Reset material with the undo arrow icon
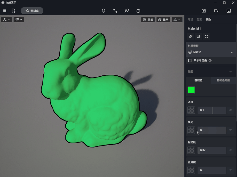 (x=207, y=37)
